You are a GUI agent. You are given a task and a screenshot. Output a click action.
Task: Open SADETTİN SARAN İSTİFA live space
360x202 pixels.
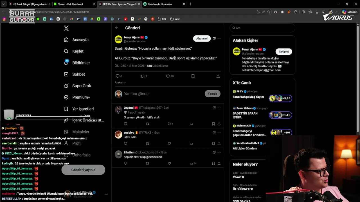(262, 113)
